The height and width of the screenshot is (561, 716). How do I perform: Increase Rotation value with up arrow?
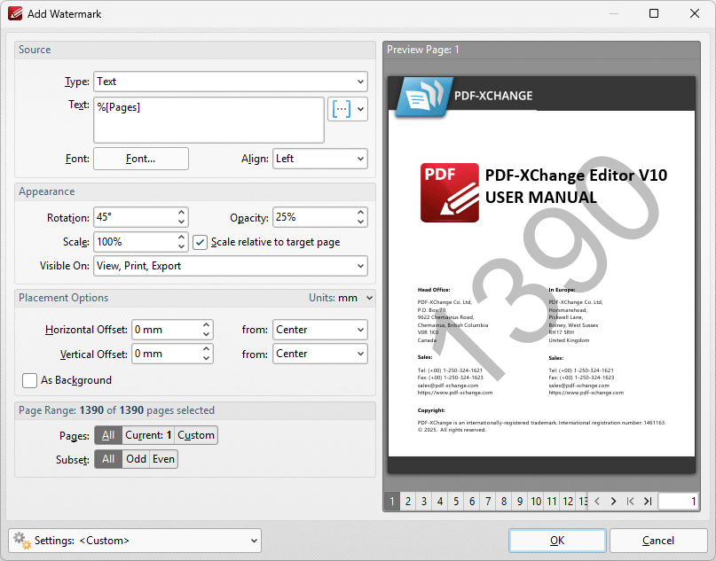click(x=181, y=212)
